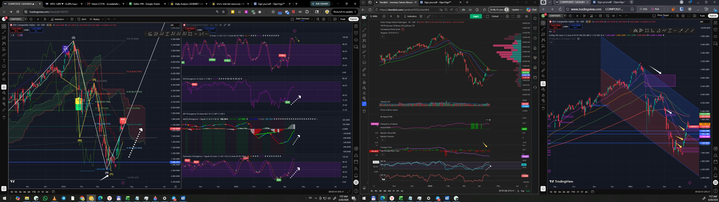Viewport: 719px width, 202px height.
Task: Toggle the VP indicator visibility eye icon
Action: [x=579, y=39]
